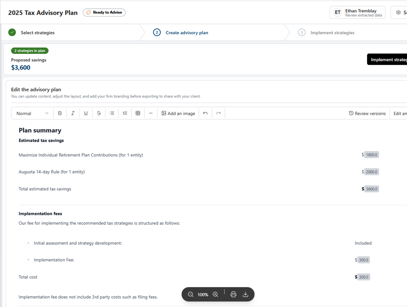Toggle bold formatting in the editor toolbar
The height and width of the screenshot is (307, 407).
(x=60, y=113)
